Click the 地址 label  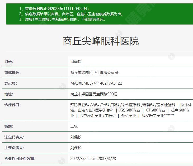(9, 94)
